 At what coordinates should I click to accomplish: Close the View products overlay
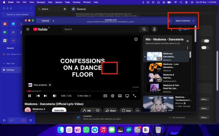pos(50,85)
